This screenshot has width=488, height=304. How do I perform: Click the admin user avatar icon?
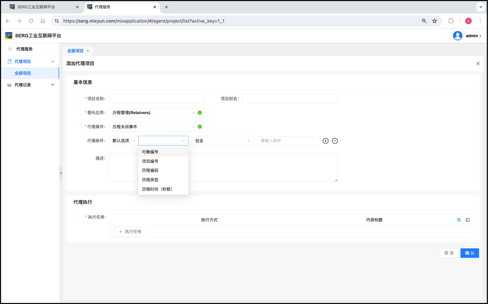(x=458, y=36)
